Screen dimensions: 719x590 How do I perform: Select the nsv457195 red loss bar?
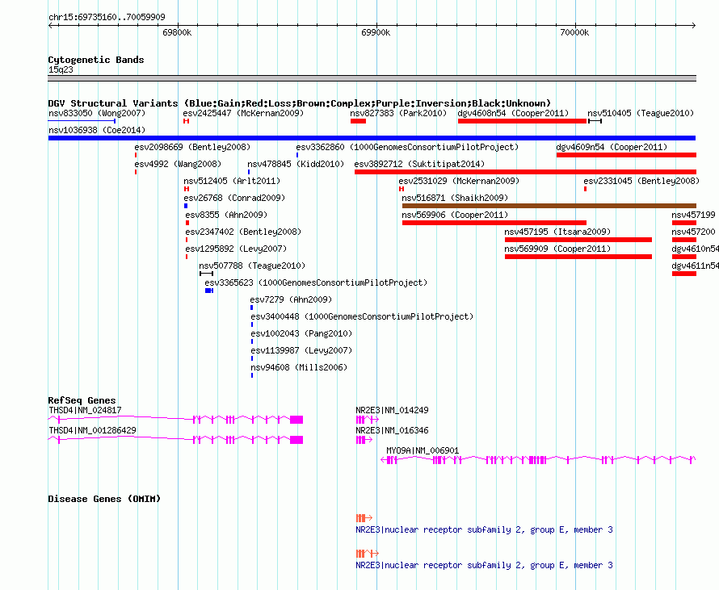pos(578,240)
